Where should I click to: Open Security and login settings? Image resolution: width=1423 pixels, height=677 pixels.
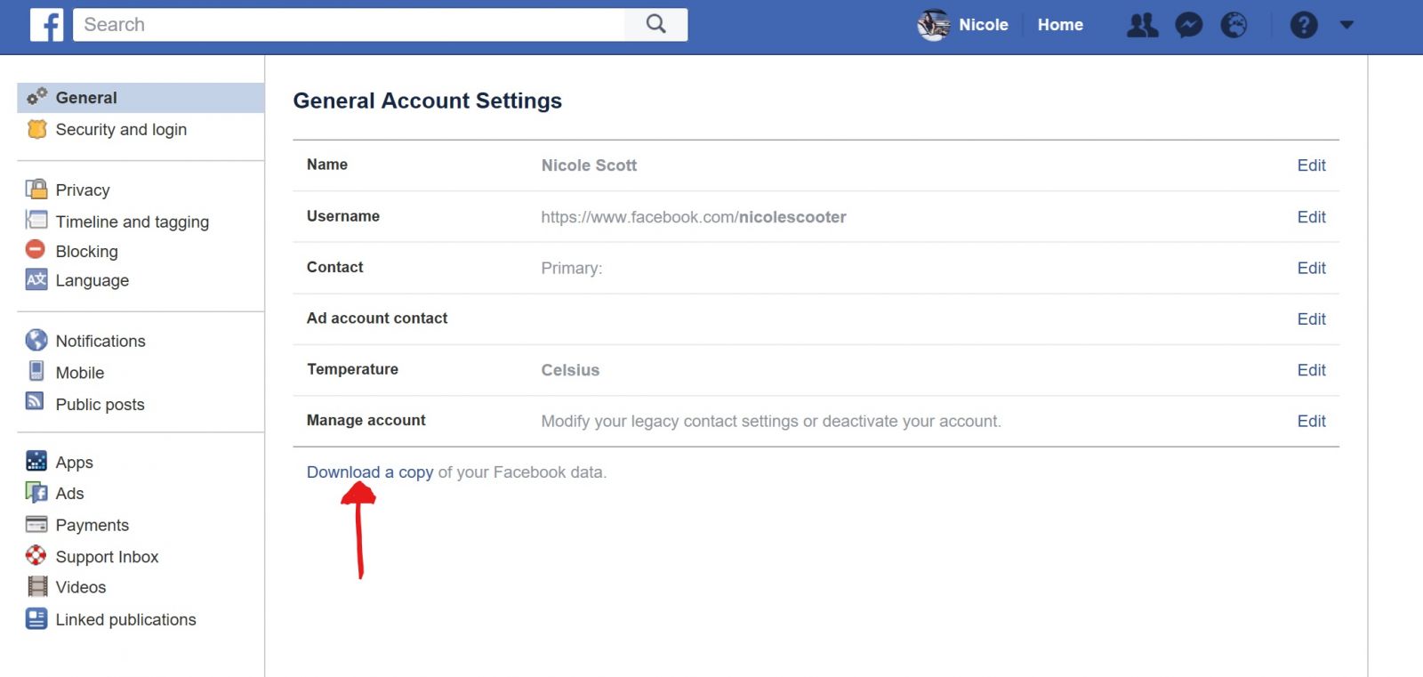[x=121, y=130]
